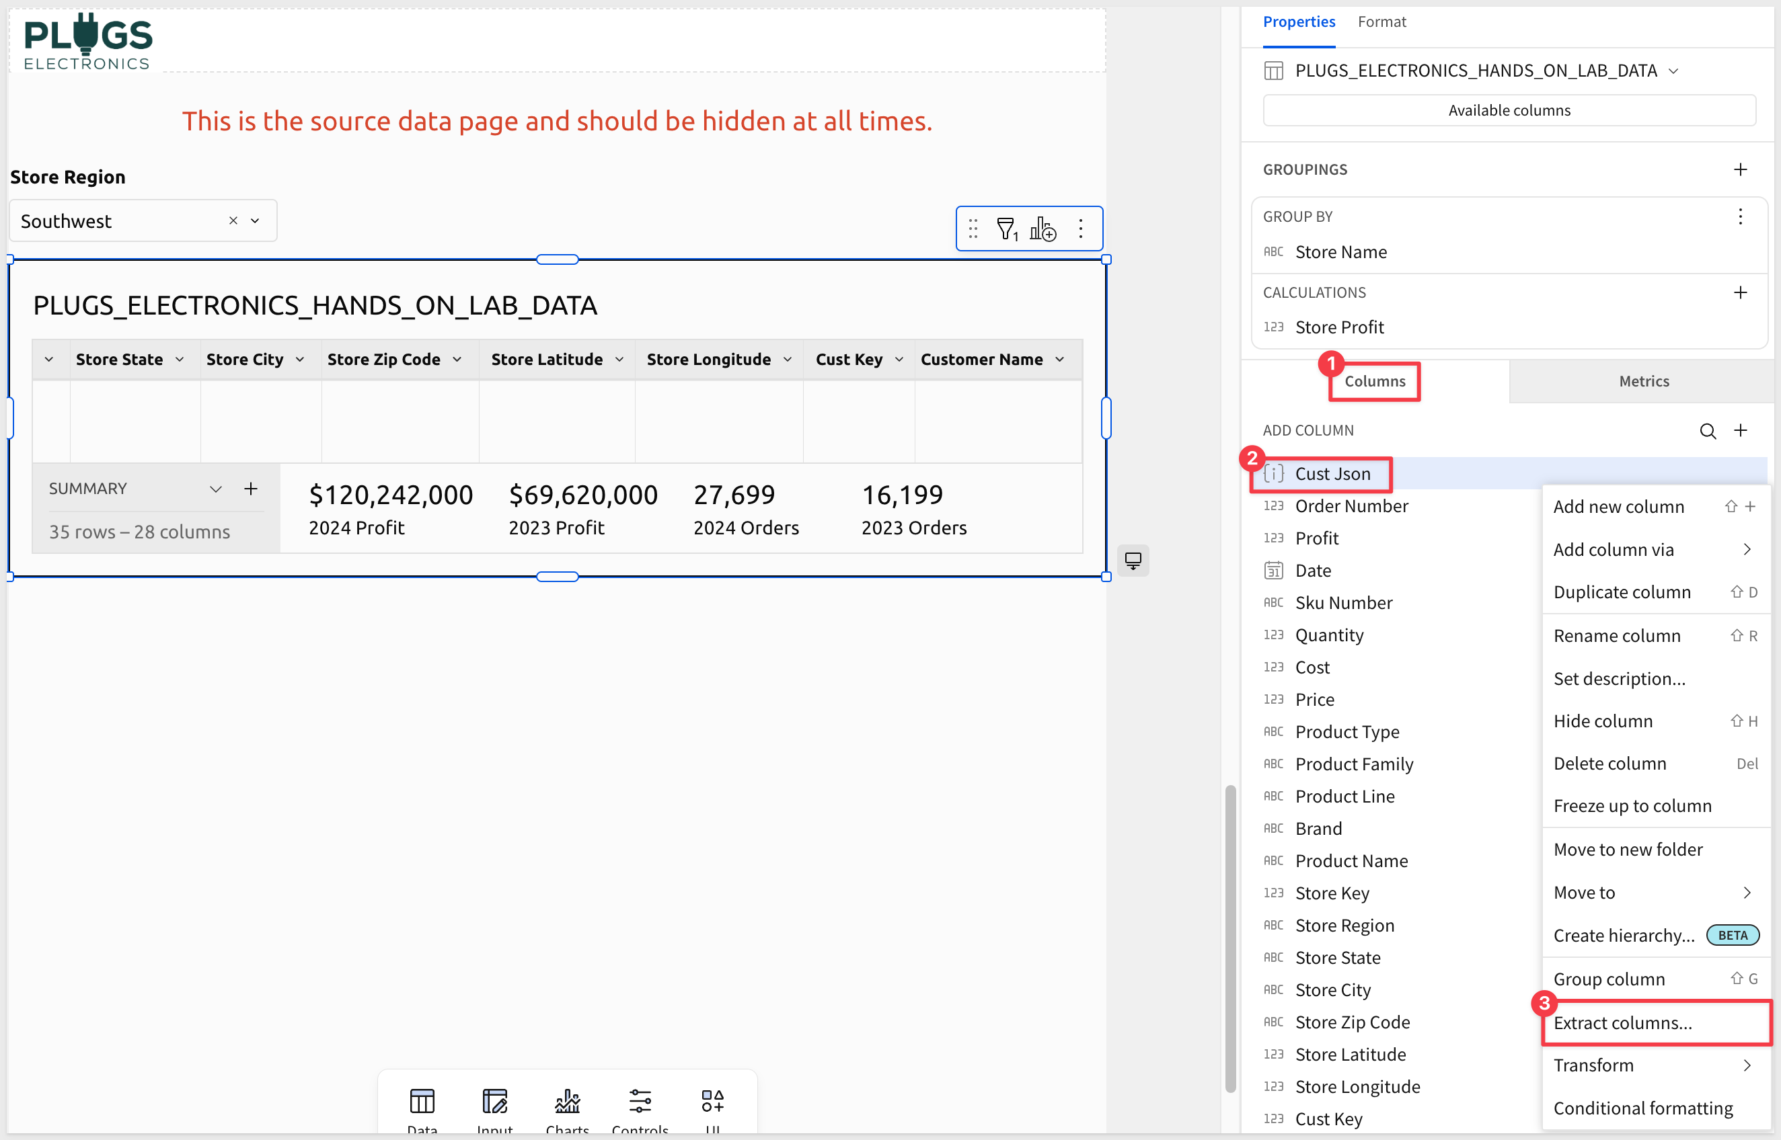Choose Hide column in context menu
1781x1140 pixels.
pos(1603,721)
